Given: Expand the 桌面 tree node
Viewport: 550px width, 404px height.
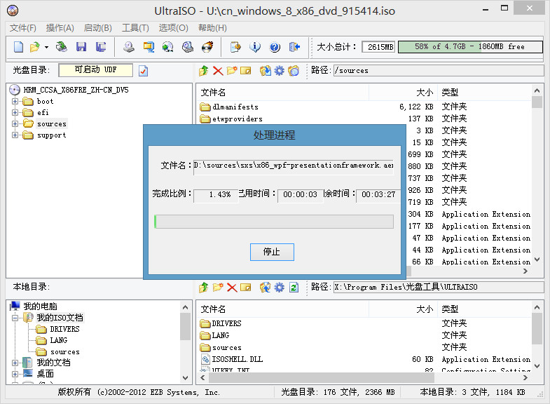Looking at the screenshot, I should click(x=15, y=374).
